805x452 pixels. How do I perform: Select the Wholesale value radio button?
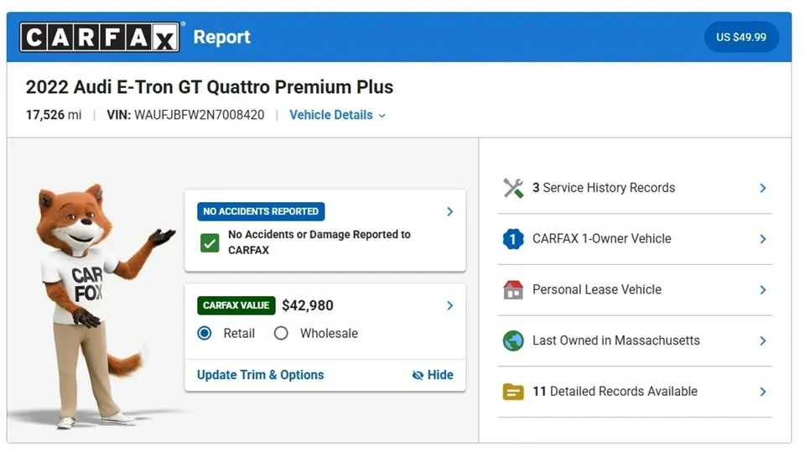tap(281, 334)
